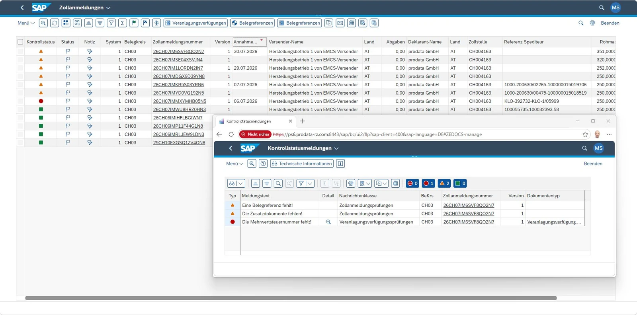637x315 pixels.
Task: Click the browser address bar URL
Action: (377, 134)
